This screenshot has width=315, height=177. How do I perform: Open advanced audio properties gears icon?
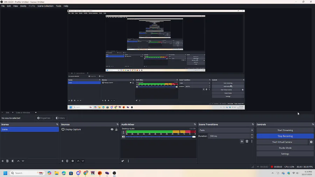click(x=123, y=161)
